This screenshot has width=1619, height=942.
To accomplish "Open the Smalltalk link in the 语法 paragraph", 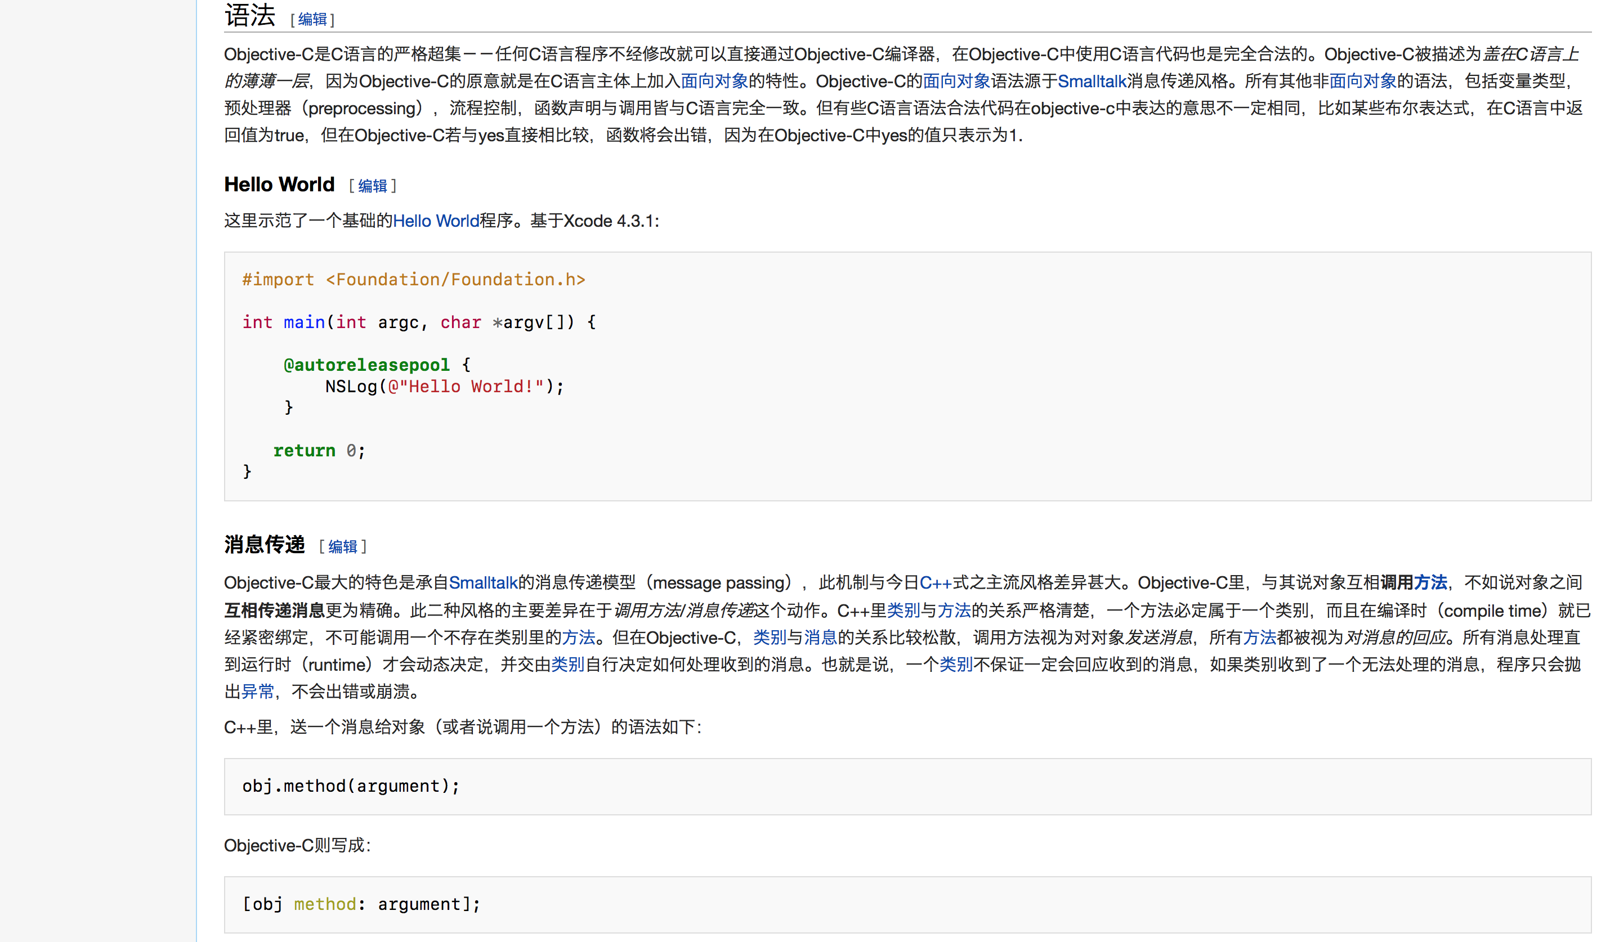I will coord(1091,82).
